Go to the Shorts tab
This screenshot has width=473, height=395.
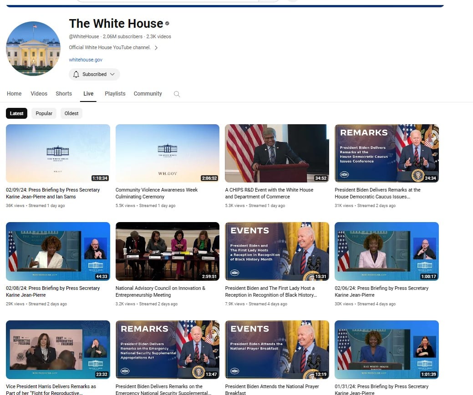pyautogui.click(x=64, y=94)
